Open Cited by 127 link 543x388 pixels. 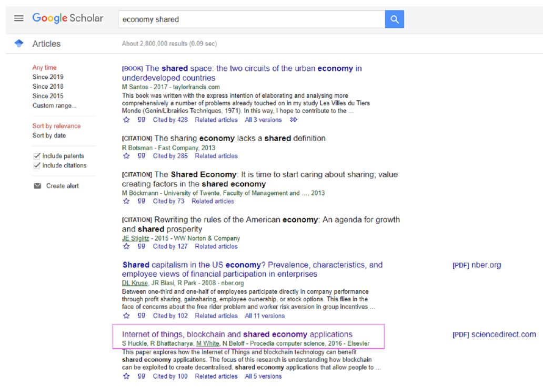pyautogui.click(x=170, y=247)
